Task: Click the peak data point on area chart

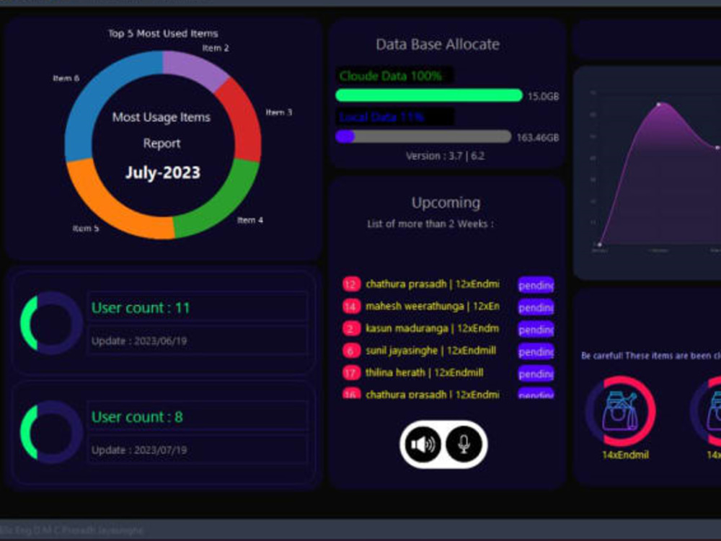Action: 659,105
